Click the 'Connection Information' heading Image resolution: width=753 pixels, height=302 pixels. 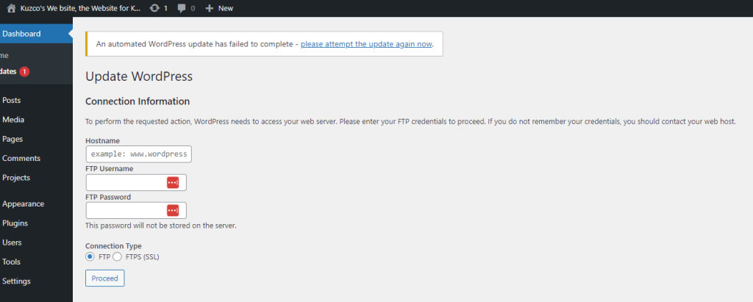(138, 101)
